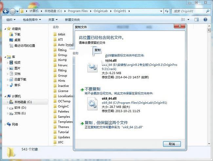Select the Tutorial folder

point(63,132)
